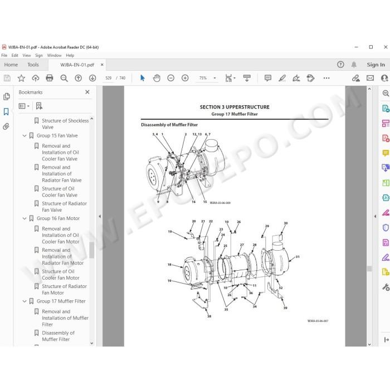Click the document vertical scrollbar thumb
Screen dimensions: 390x390
pyautogui.click(x=369, y=269)
